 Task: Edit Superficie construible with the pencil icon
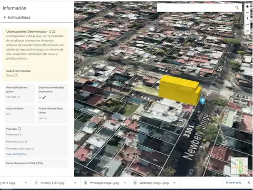(44, 98)
